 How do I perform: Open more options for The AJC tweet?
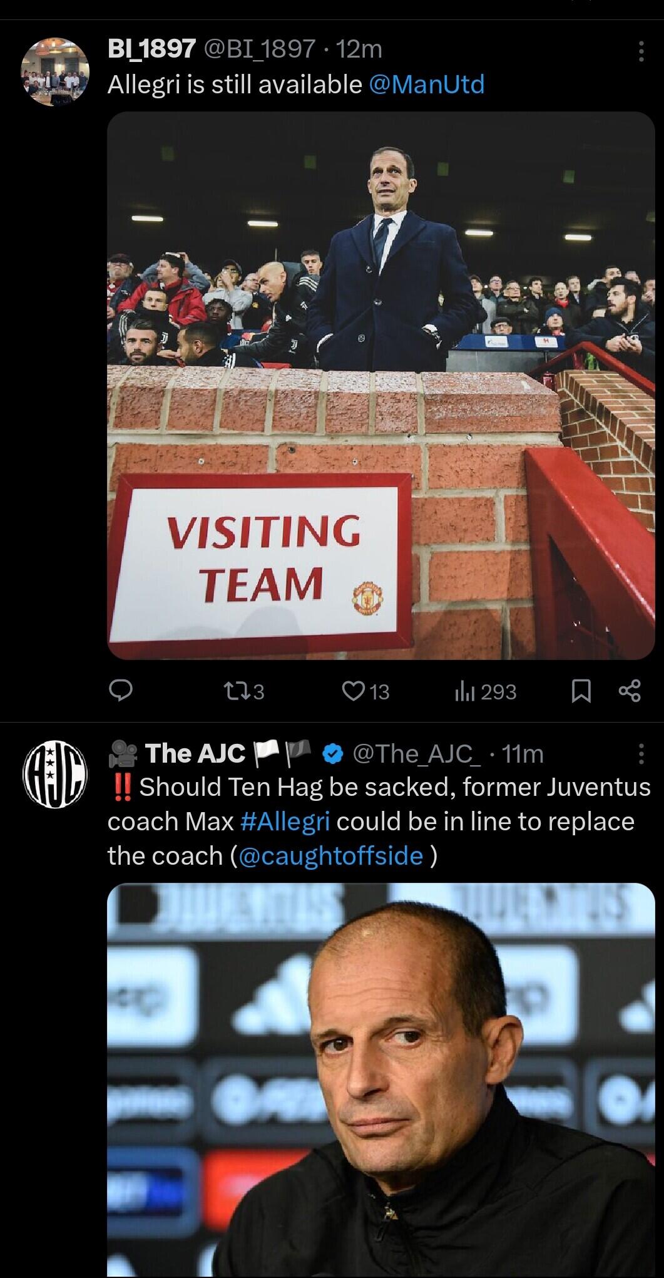pos(640,755)
